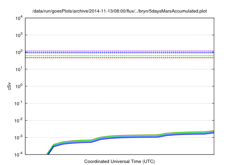
Task: Click the green dashed threshold line
Action: 119,56
